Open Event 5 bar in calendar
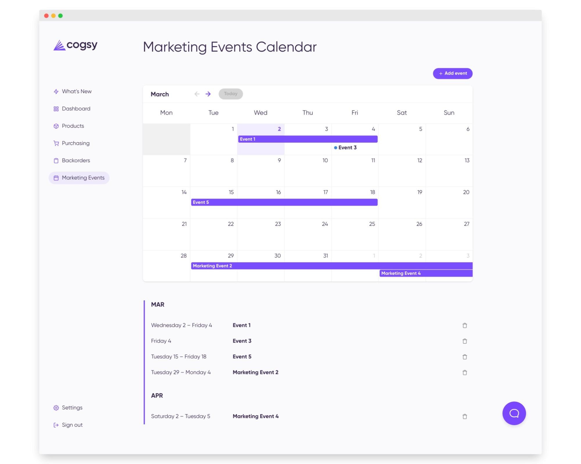 pos(284,202)
